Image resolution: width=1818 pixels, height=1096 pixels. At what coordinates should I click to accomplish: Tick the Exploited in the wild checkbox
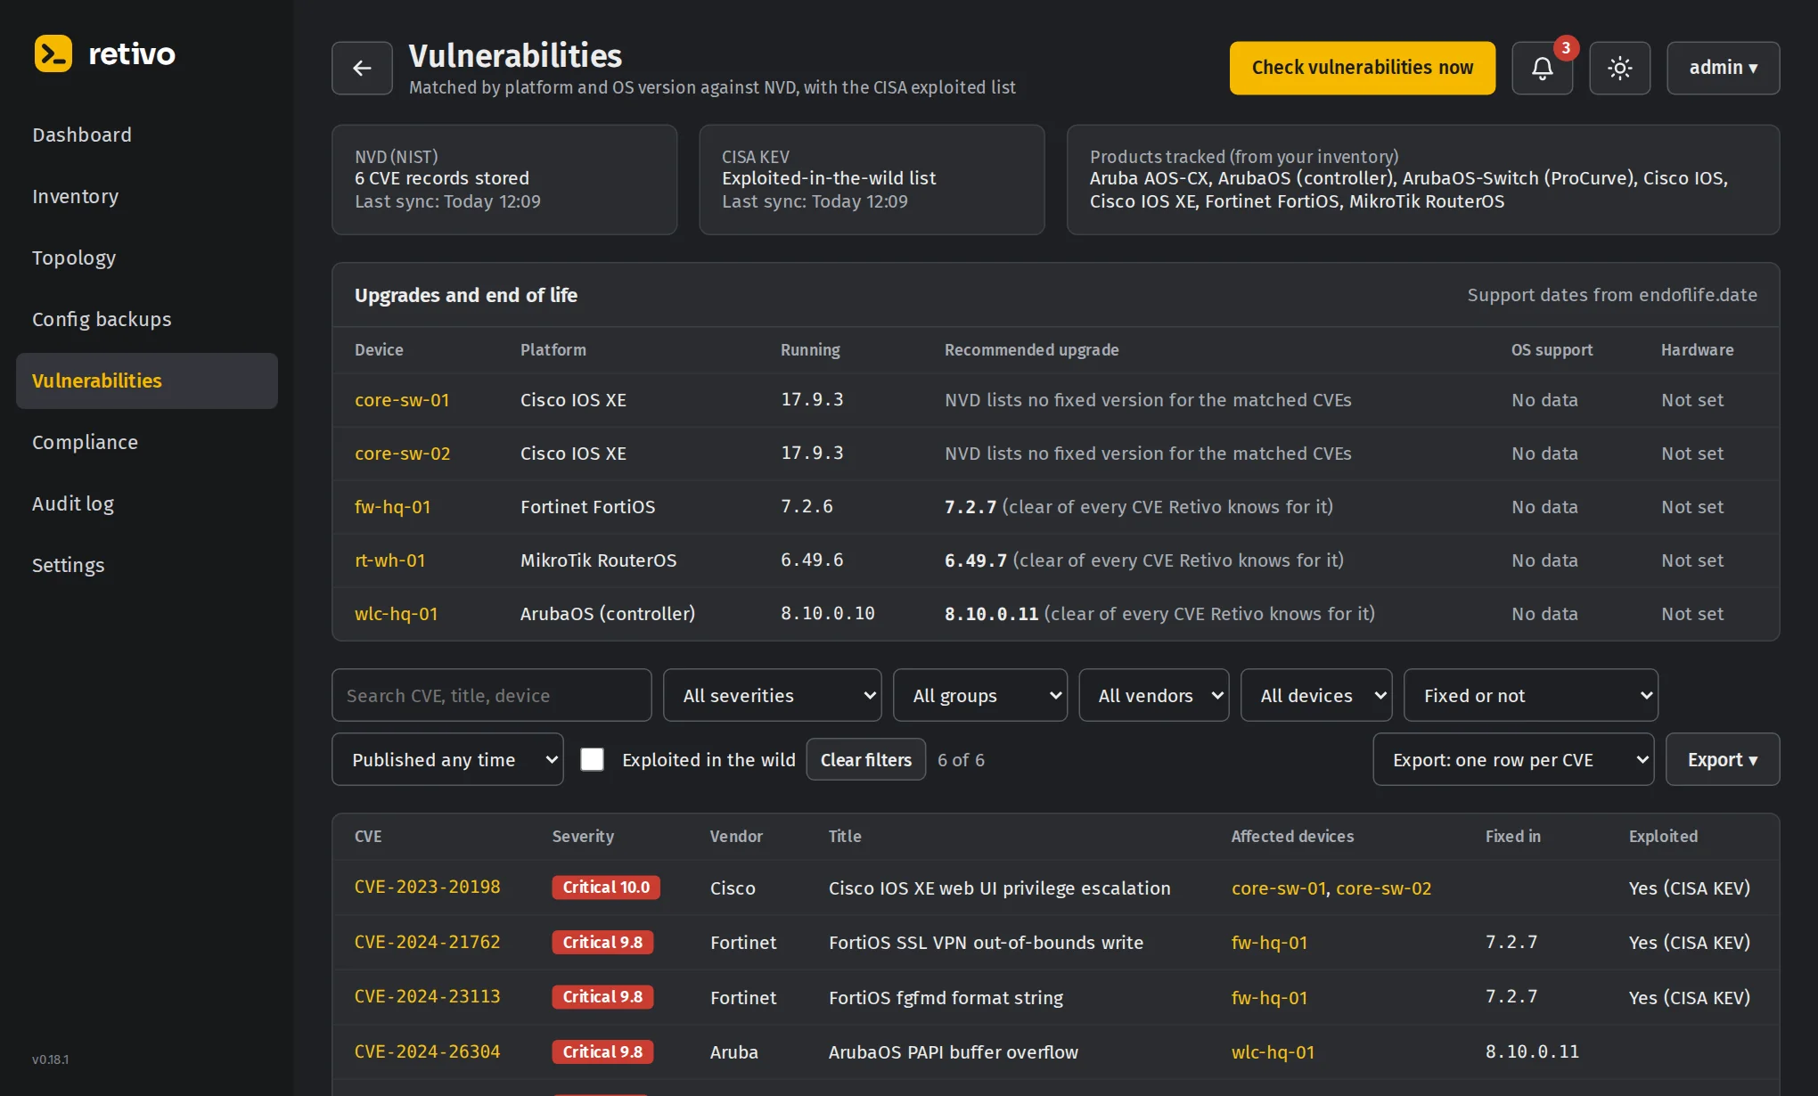coord(592,759)
